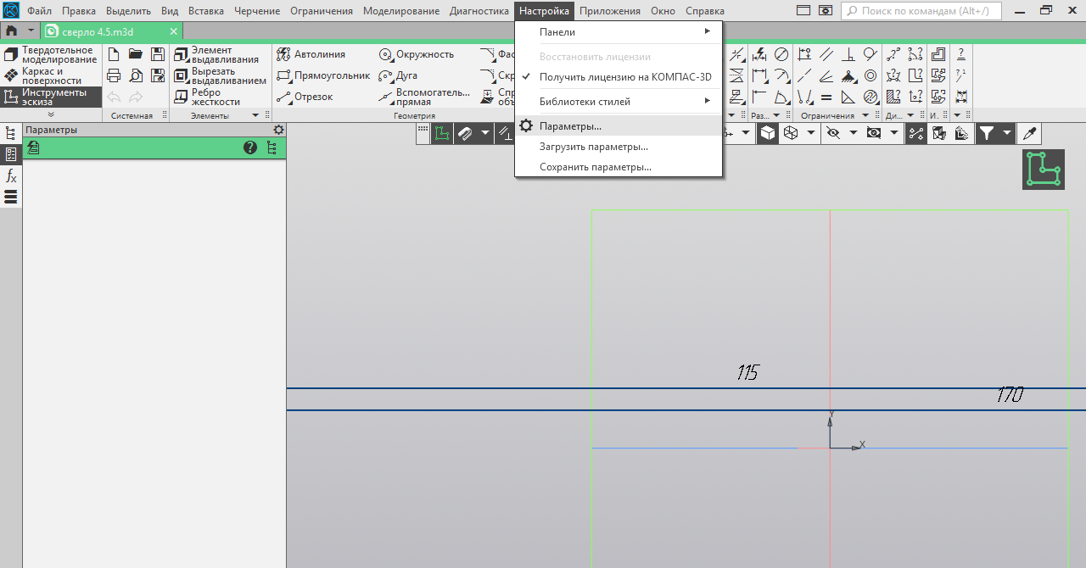Toggle wireframe cube display mode
Viewport: 1086px width, 568px height.
coord(791,133)
